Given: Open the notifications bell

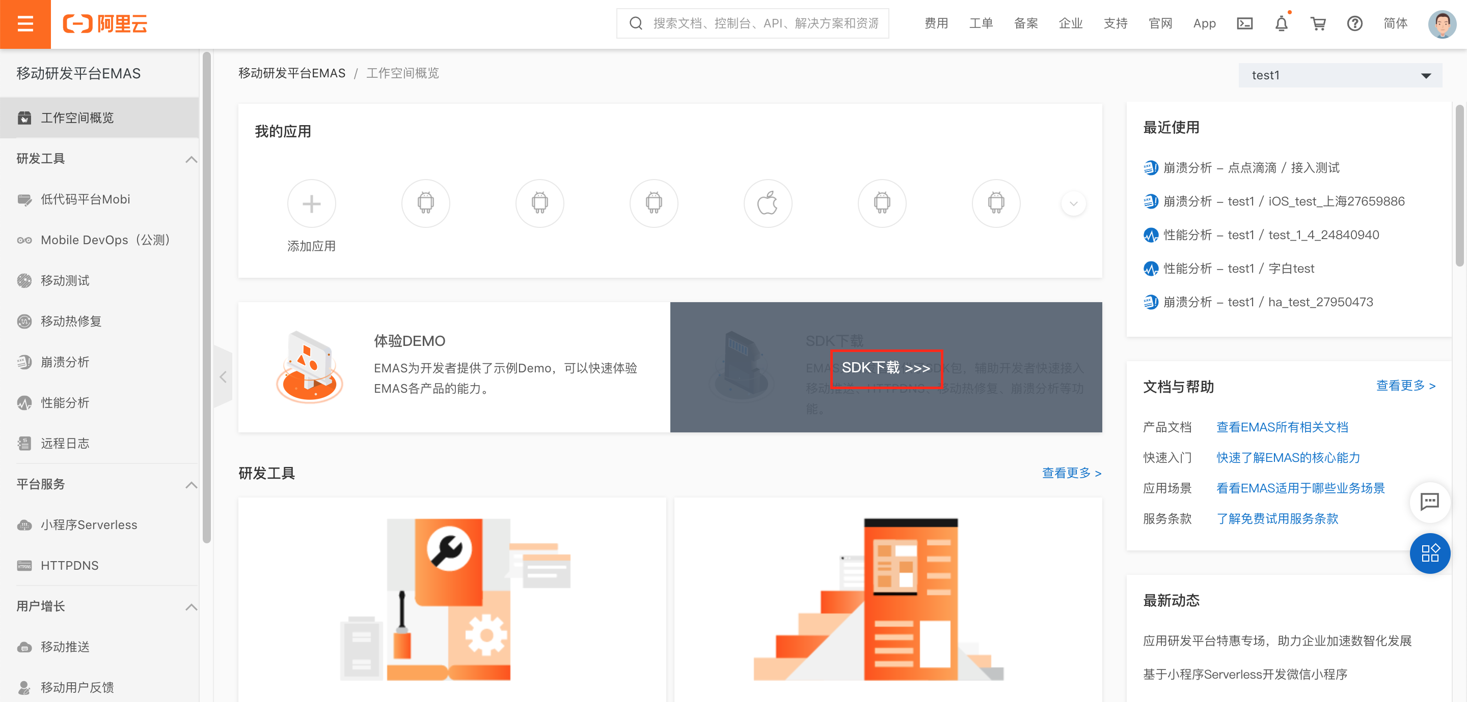Looking at the screenshot, I should tap(1281, 23).
